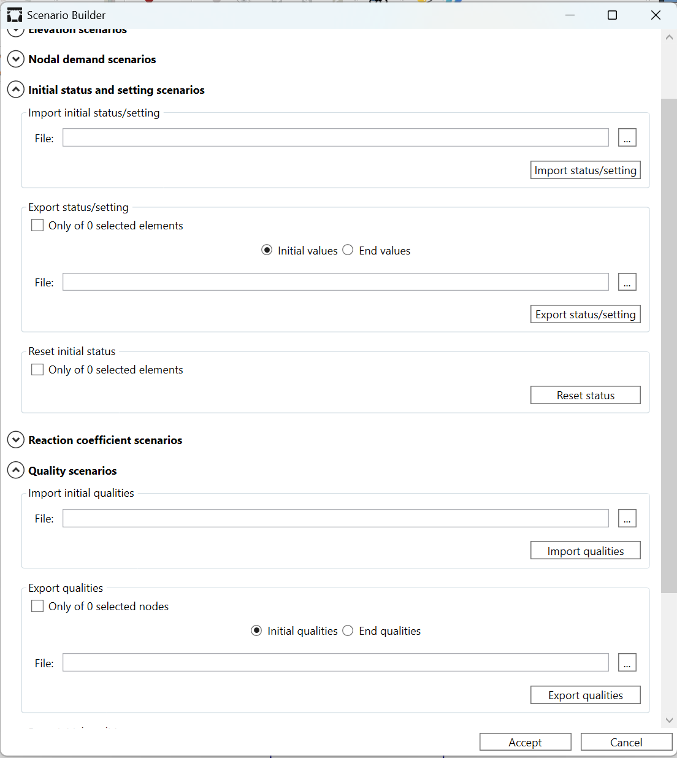Collapse the Initial status and setting scenarios section
The width and height of the screenshot is (677, 758).
pos(16,90)
